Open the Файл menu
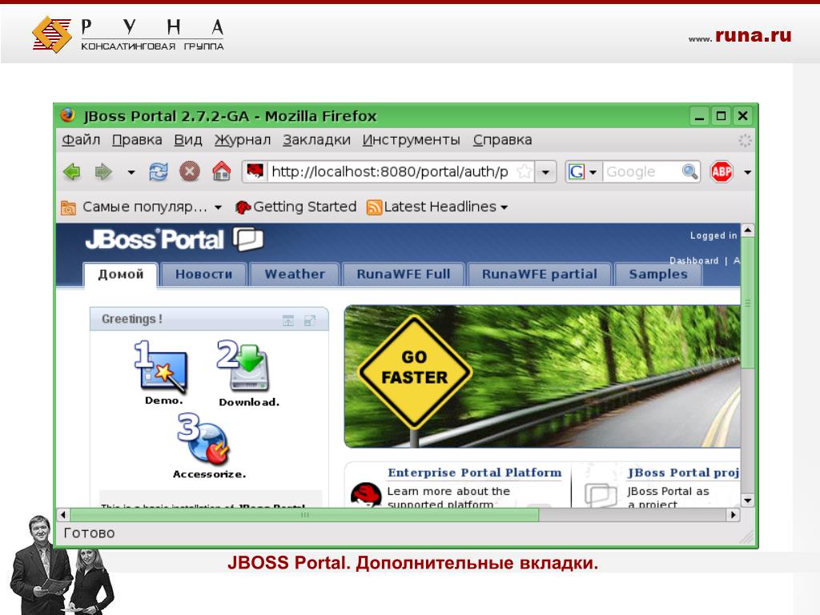Screen dimensions: 820x615 (81, 140)
